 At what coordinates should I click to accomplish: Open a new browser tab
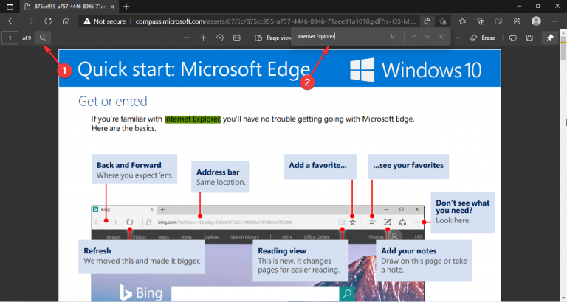[x=126, y=7]
